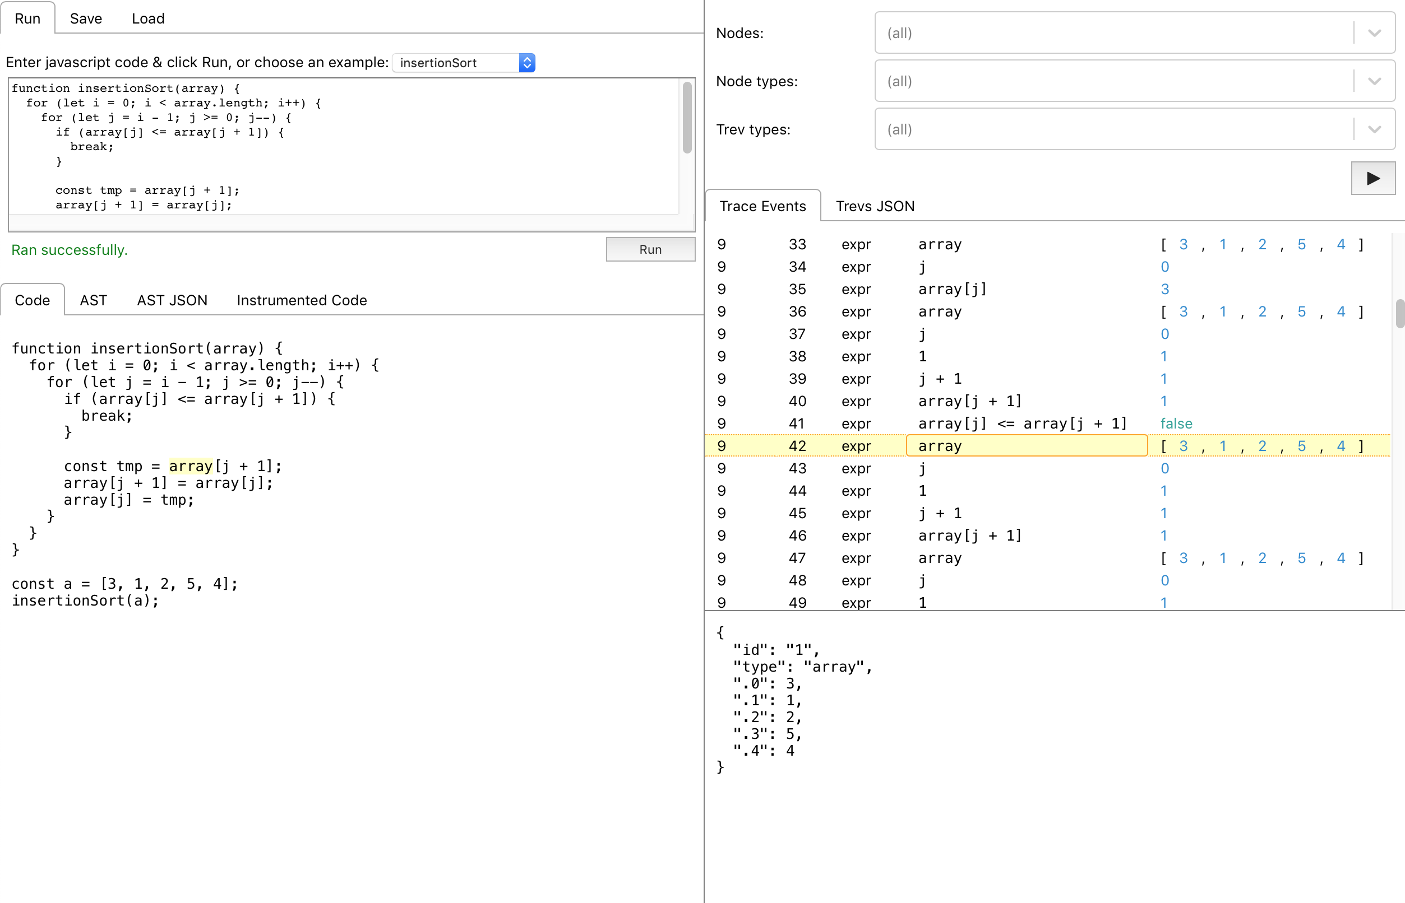1405x903 pixels.
Task: Open the Trev types filter
Action: (1115, 129)
